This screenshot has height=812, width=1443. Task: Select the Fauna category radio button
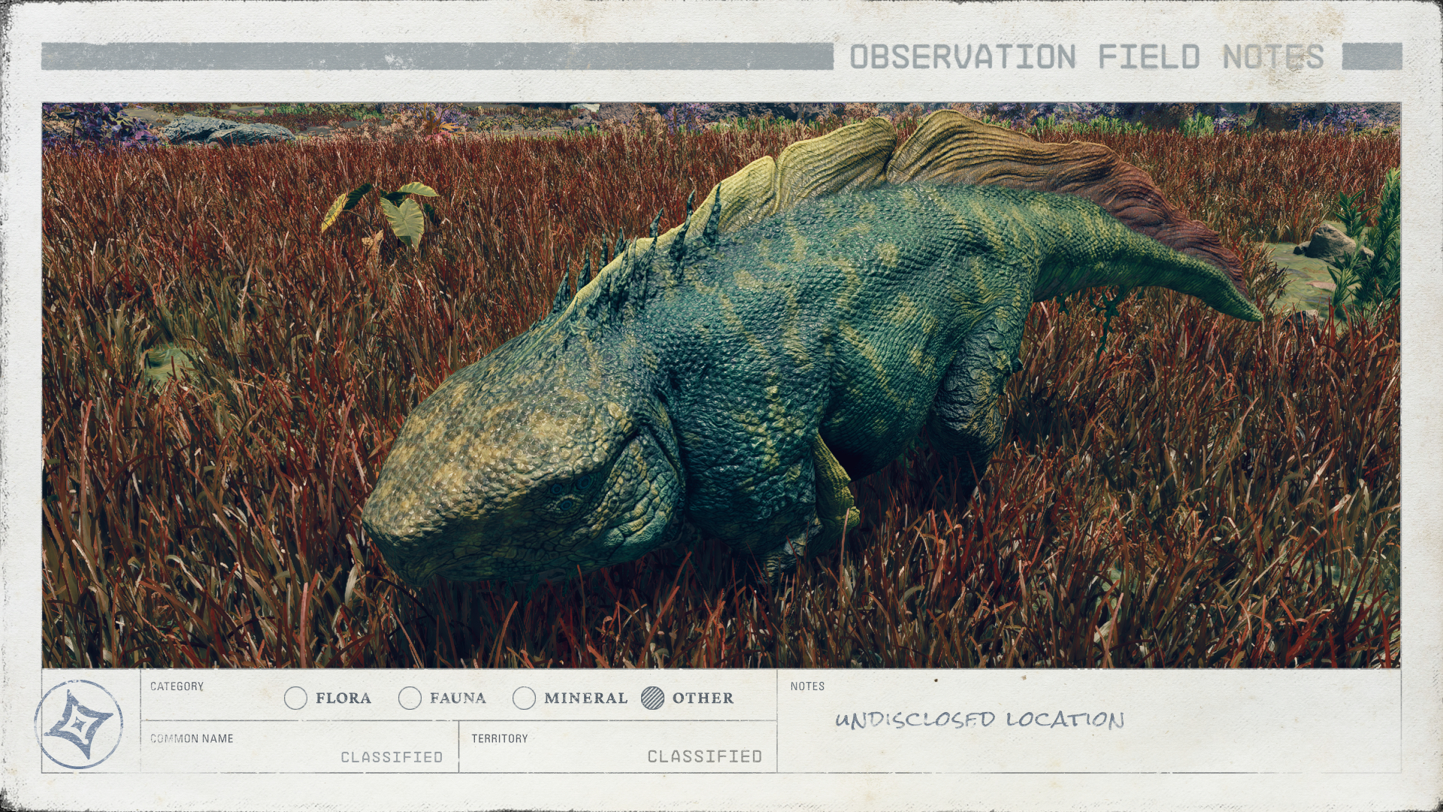[410, 698]
